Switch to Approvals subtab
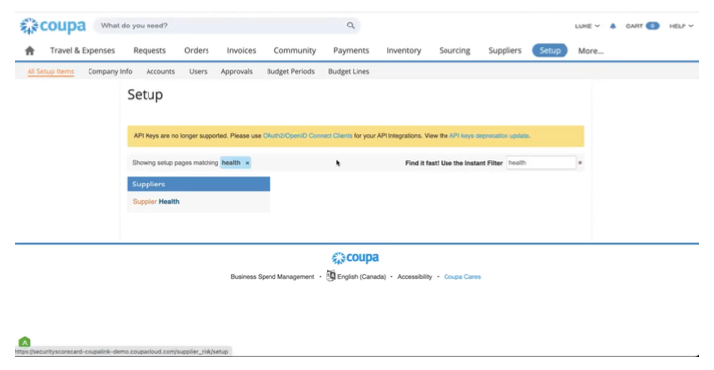 (x=236, y=71)
